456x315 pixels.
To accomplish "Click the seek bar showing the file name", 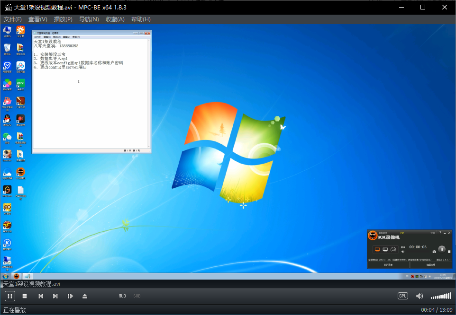I will pyautogui.click(x=228, y=284).
